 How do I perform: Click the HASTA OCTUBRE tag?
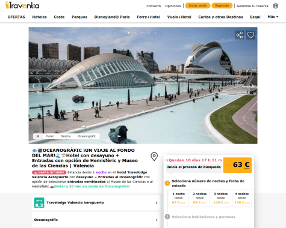[49, 172]
